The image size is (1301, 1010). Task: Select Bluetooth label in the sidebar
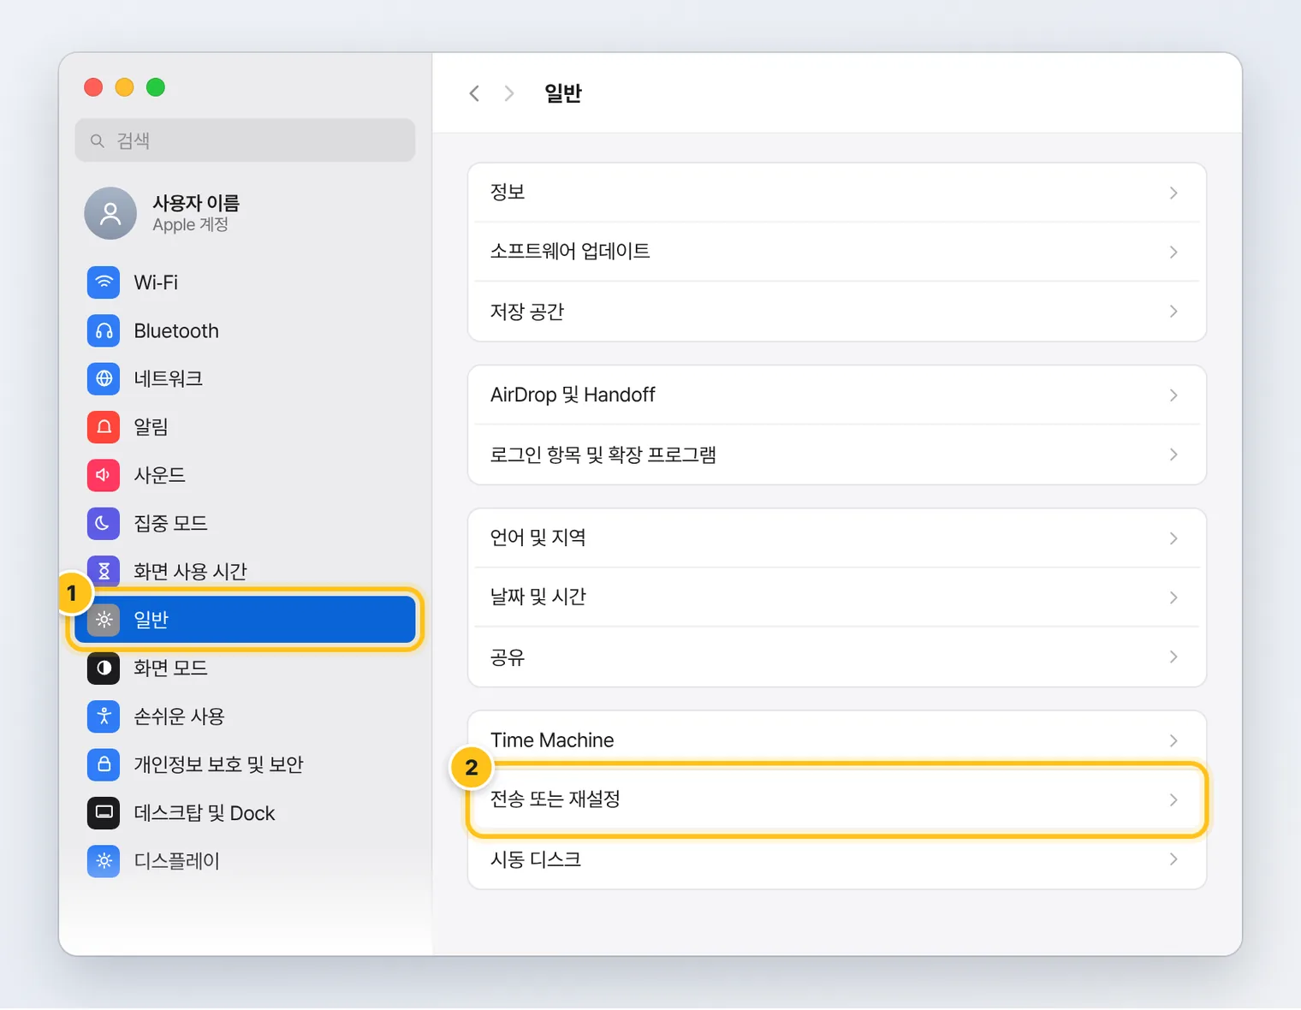176,330
